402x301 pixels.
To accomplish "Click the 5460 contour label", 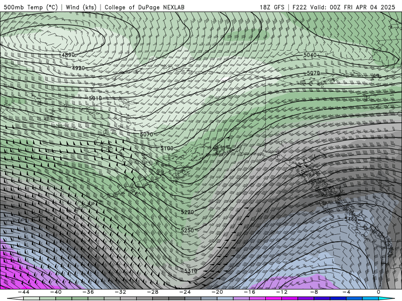I will 351,219.
